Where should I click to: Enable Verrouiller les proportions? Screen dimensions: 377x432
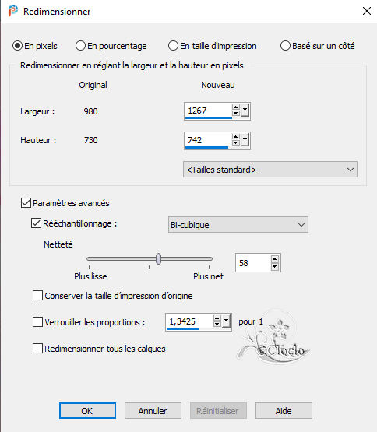pos(37,321)
